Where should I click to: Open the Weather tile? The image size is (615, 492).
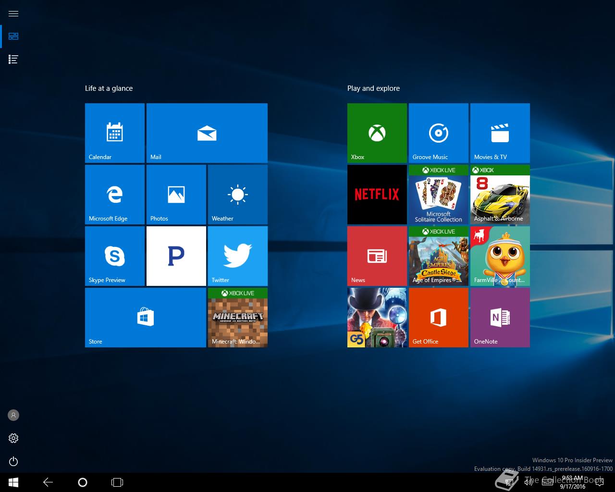pyautogui.click(x=238, y=195)
